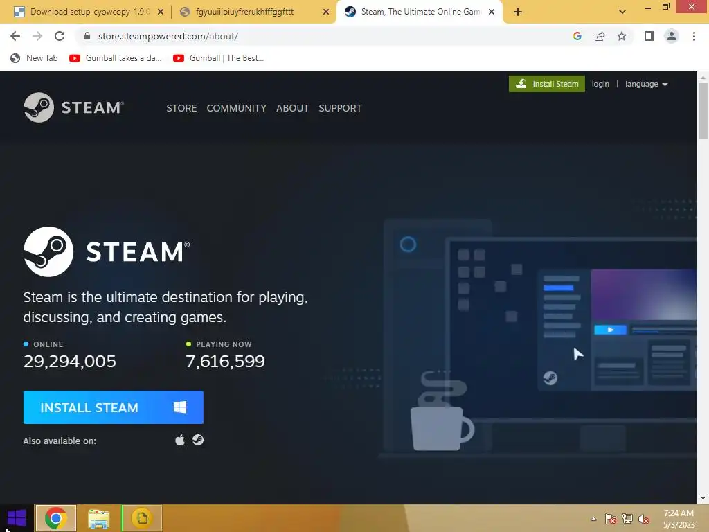Open Gumball | The Best... bookmark

point(218,58)
